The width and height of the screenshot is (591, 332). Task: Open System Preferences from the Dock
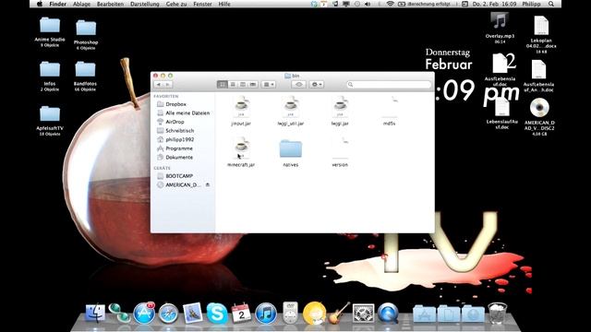[x=363, y=314]
